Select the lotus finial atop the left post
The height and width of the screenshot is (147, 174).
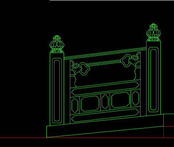point(57,44)
